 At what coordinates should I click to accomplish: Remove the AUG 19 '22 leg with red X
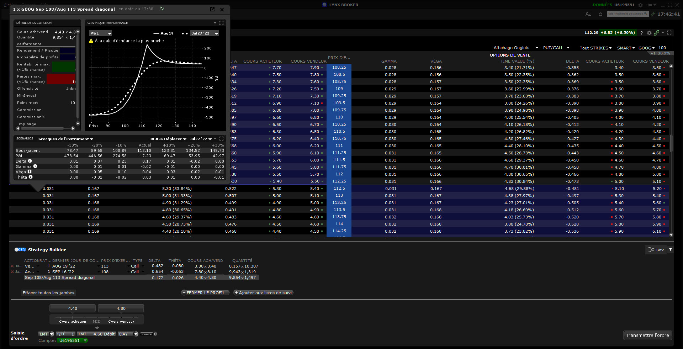[x=12, y=266]
